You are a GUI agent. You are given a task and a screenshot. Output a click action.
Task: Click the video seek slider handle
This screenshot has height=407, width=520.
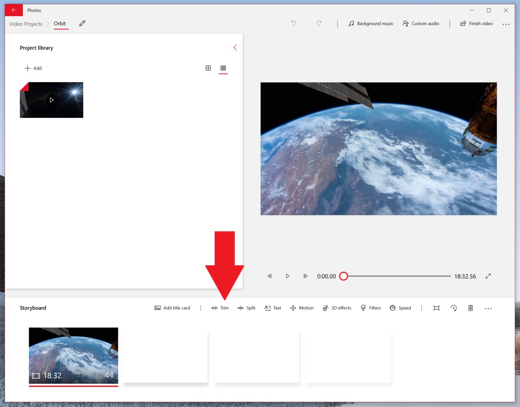tap(344, 276)
